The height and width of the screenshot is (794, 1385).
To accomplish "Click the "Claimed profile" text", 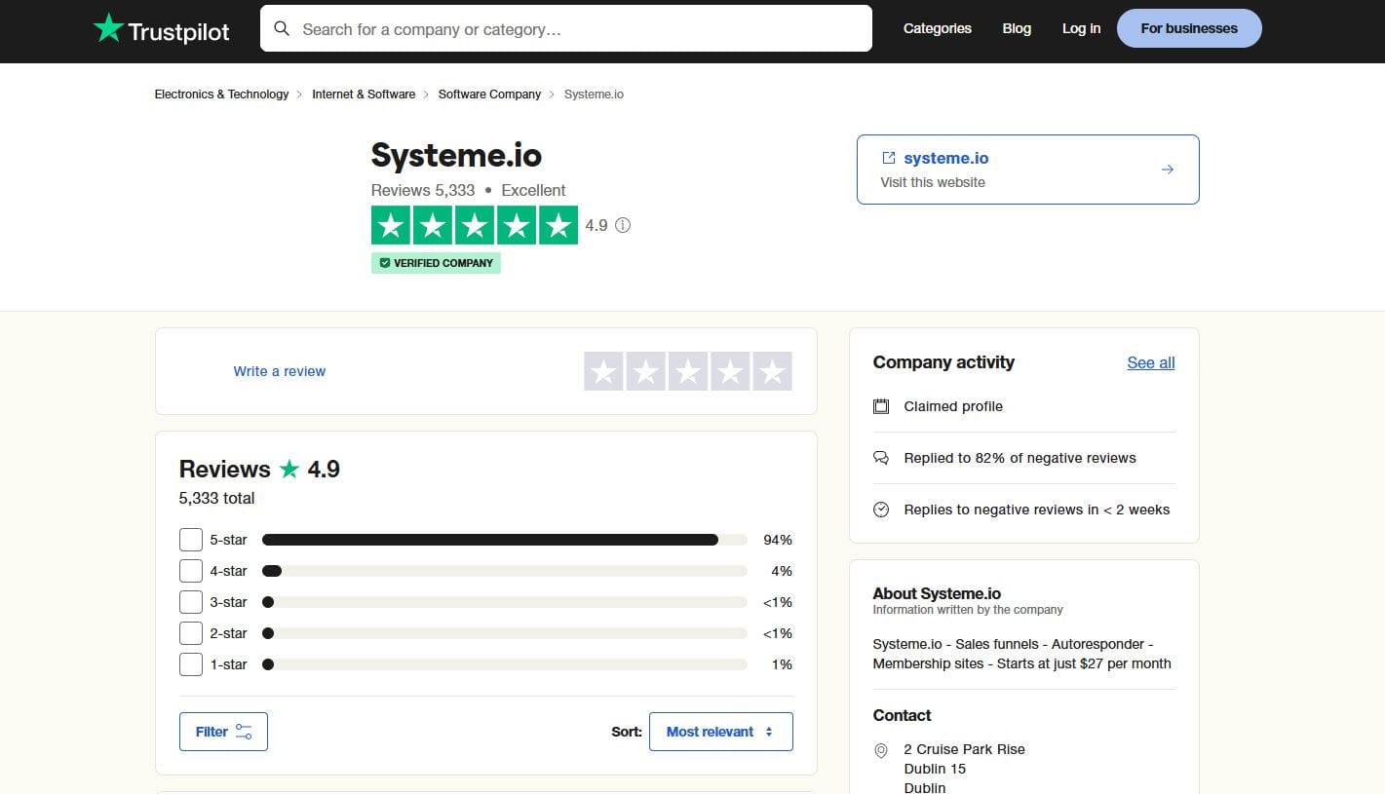I will [x=953, y=406].
